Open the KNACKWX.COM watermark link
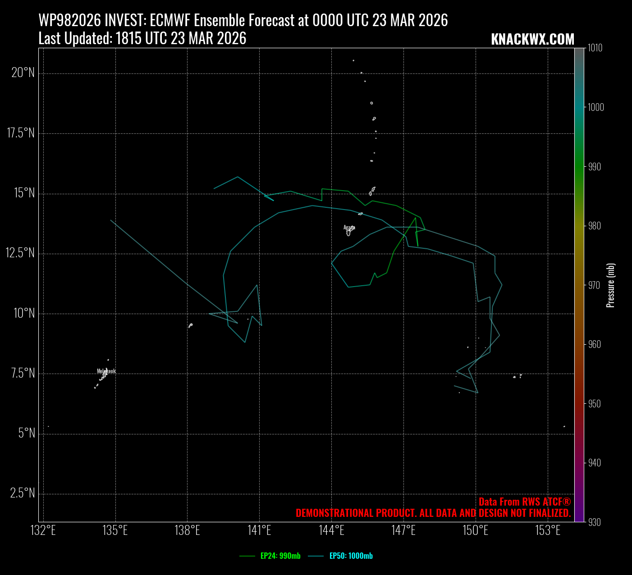 pyautogui.click(x=532, y=40)
